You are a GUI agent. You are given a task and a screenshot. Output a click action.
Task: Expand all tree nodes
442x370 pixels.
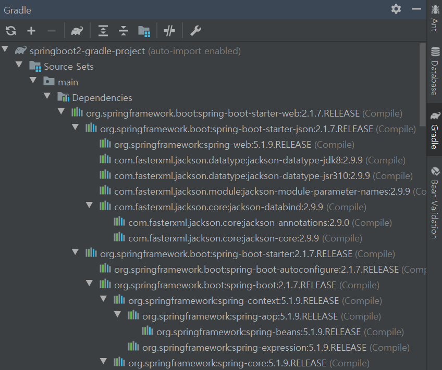tap(103, 31)
